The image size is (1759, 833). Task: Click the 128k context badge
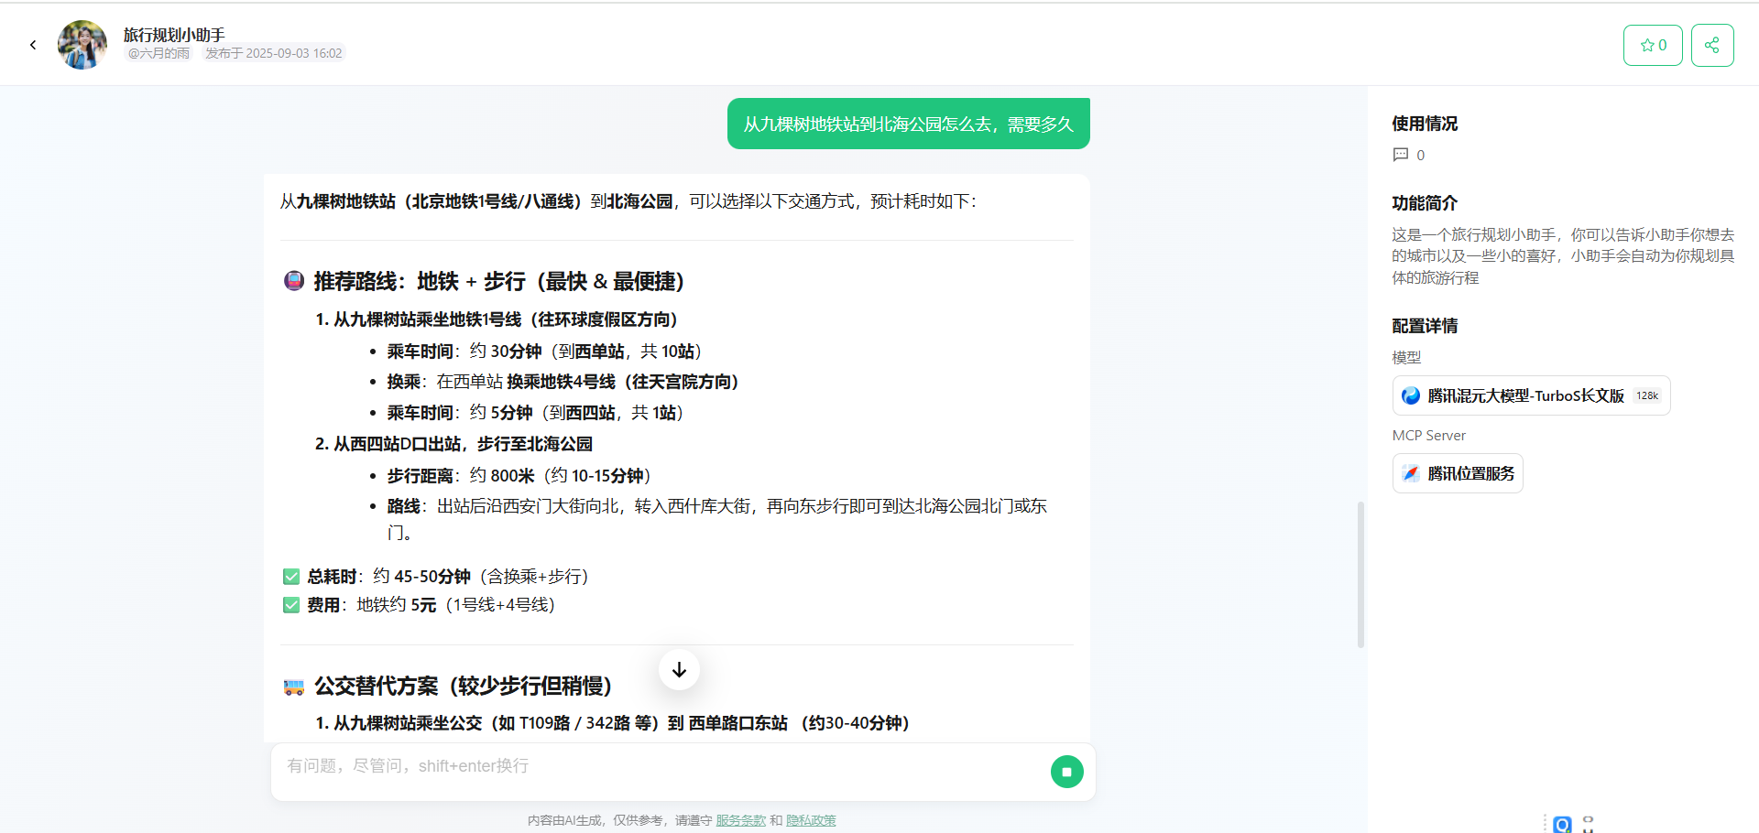click(x=1647, y=395)
